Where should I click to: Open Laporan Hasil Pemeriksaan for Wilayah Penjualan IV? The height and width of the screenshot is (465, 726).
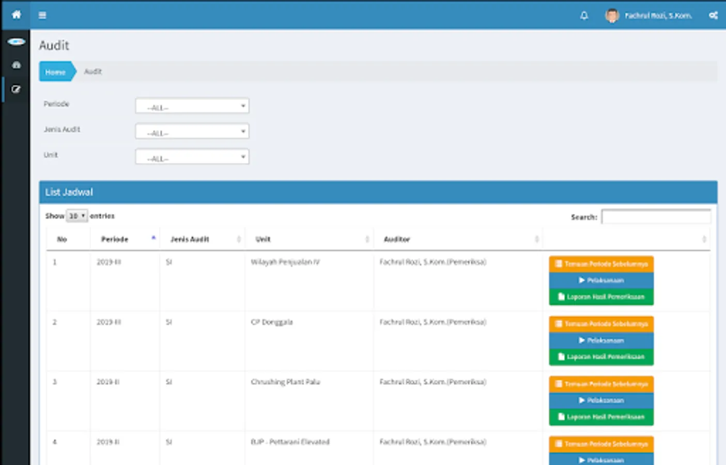tap(601, 297)
